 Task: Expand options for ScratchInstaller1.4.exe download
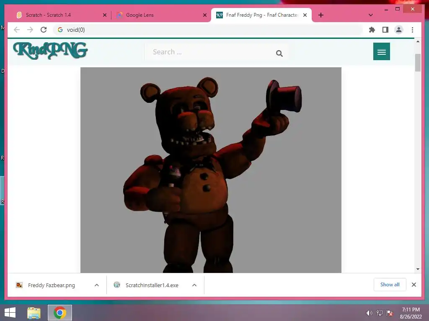coord(194,285)
